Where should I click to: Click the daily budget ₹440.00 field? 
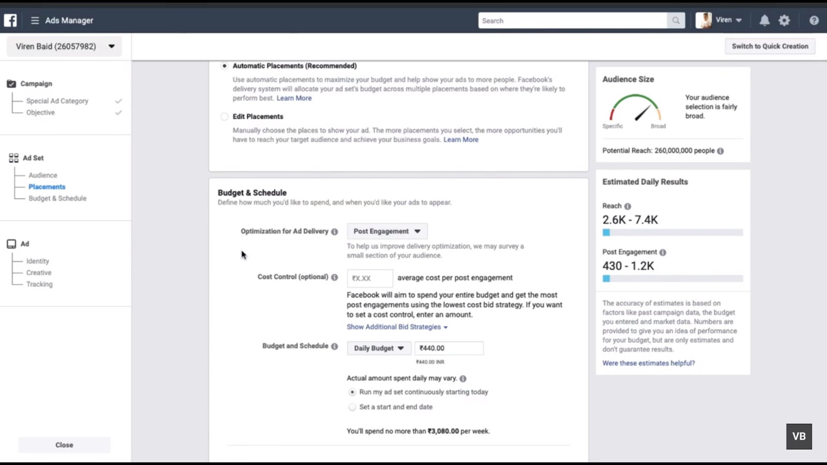click(x=449, y=348)
